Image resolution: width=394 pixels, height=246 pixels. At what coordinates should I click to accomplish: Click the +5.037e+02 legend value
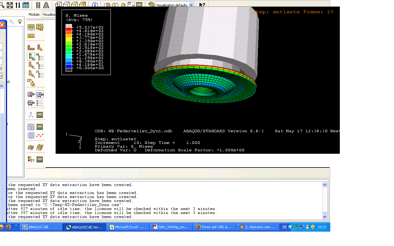[90, 27]
